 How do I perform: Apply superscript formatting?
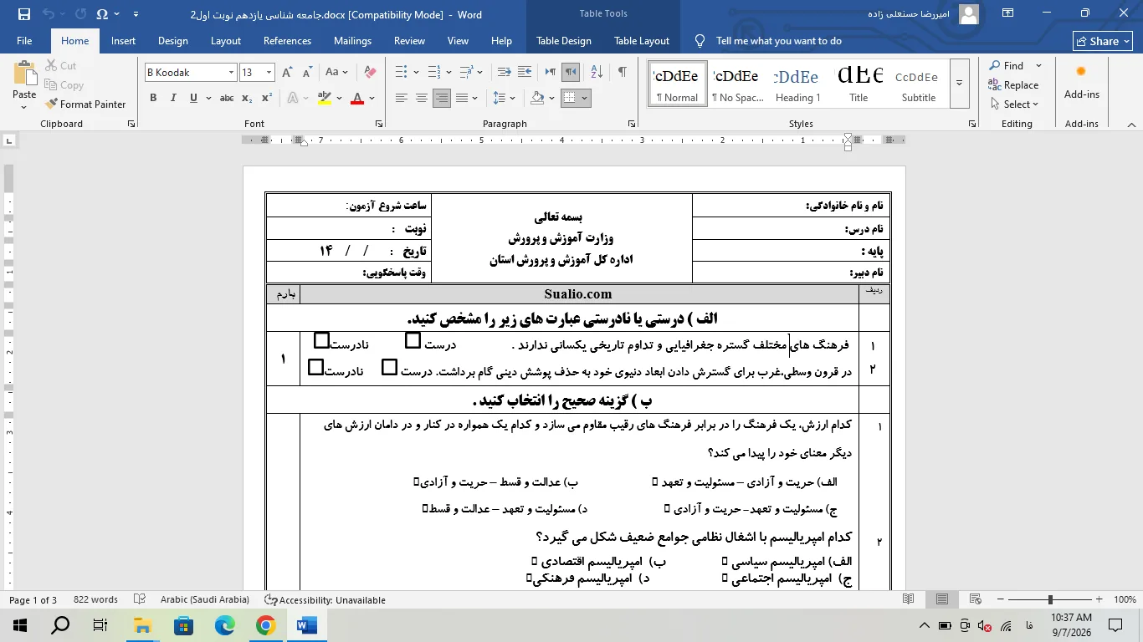pyautogui.click(x=266, y=98)
